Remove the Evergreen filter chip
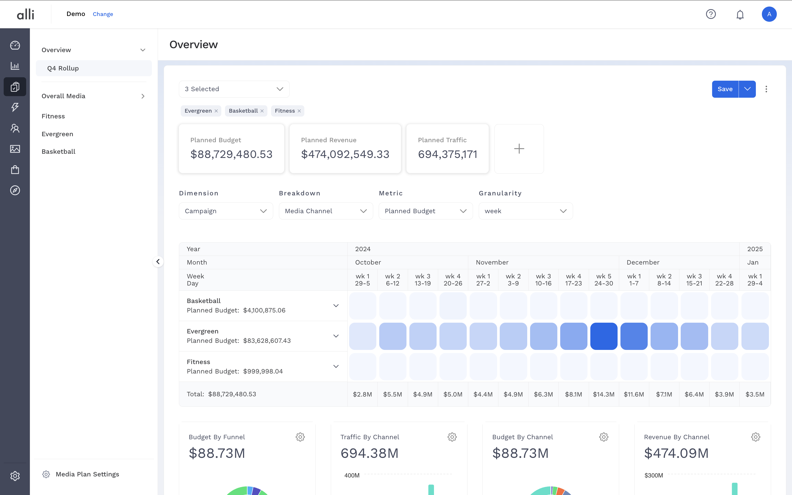The height and width of the screenshot is (495, 792). pyautogui.click(x=216, y=111)
